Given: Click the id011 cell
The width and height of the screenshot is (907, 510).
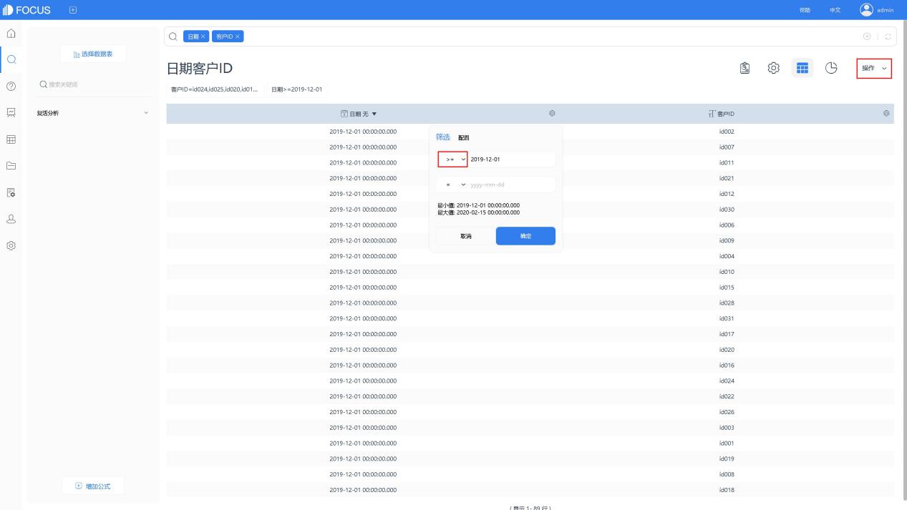Looking at the screenshot, I should coord(727,163).
